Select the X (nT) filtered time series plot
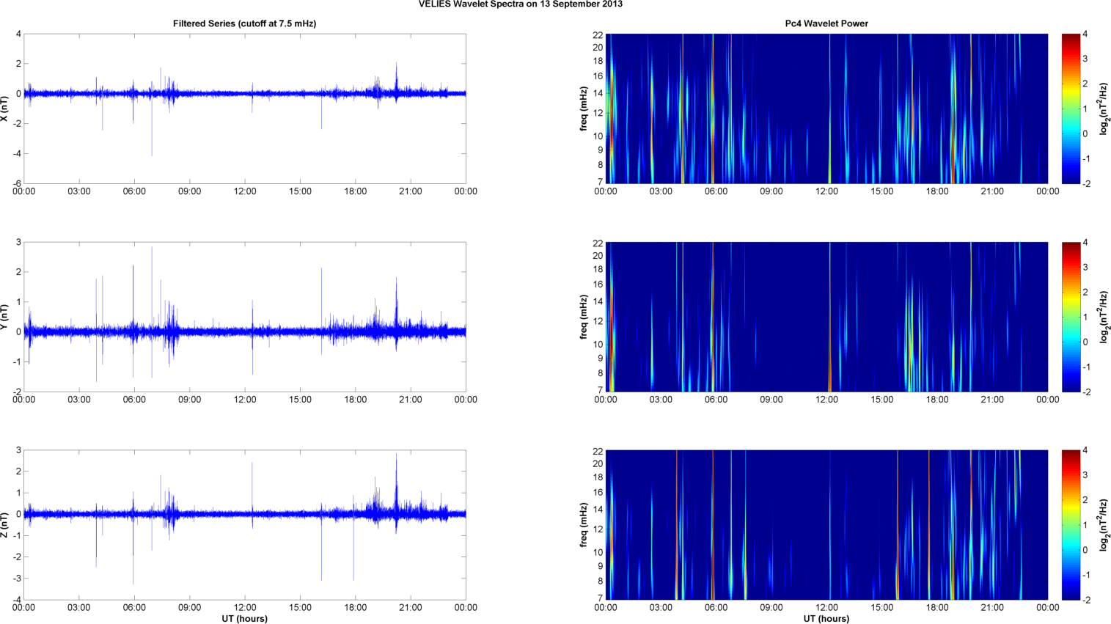 (x=244, y=109)
